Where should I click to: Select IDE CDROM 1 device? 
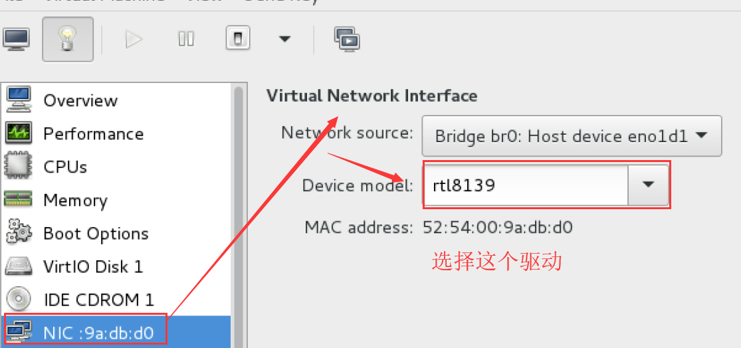(98, 300)
